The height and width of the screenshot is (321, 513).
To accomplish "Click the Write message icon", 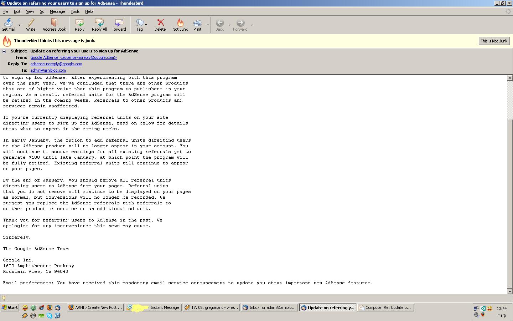I will click(31, 25).
